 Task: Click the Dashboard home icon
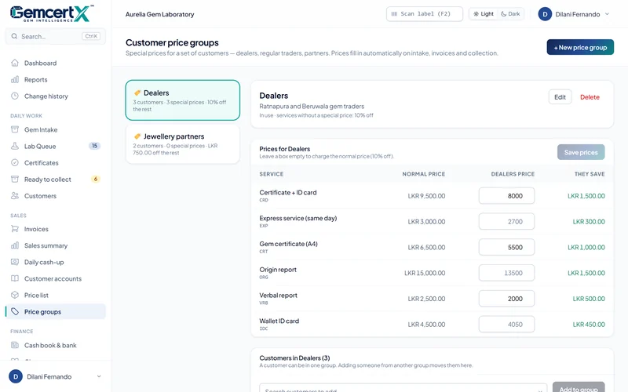(x=15, y=63)
